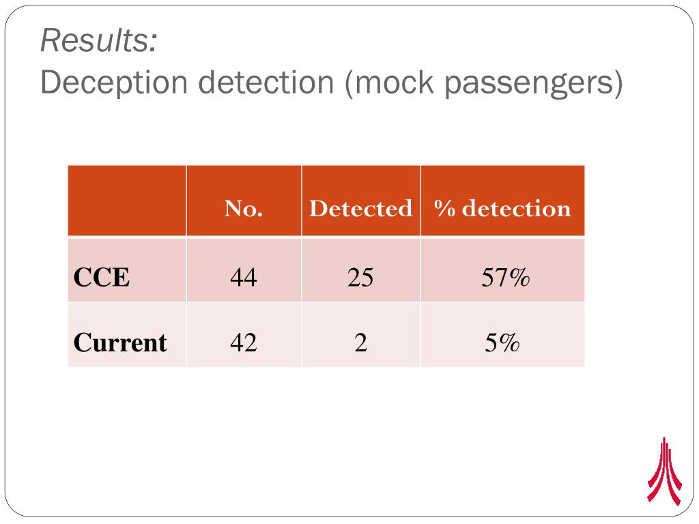Image resolution: width=699 pixels, height=524 pixels.
Task: Click the red logo icon
Action: point(664,471)
